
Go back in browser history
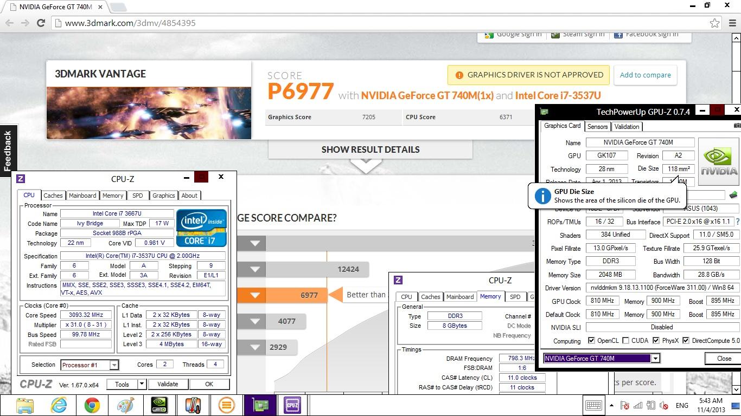(x=9, y=23)
